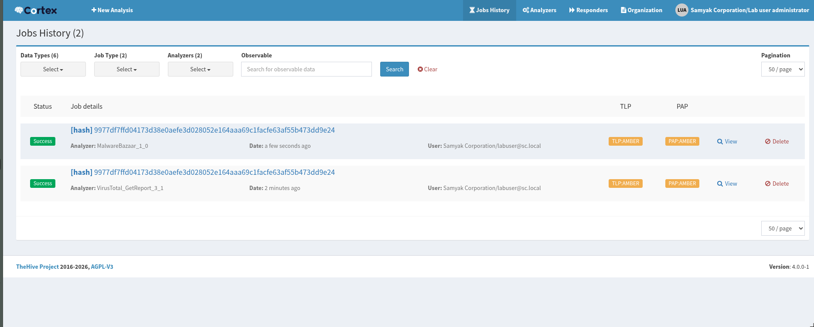Click TLP:AMBER badge on MalwareBazaar row

point(626,141)
